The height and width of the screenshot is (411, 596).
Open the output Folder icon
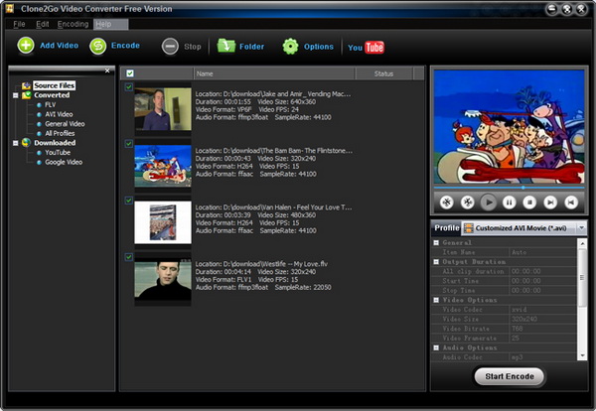point(225,46)
